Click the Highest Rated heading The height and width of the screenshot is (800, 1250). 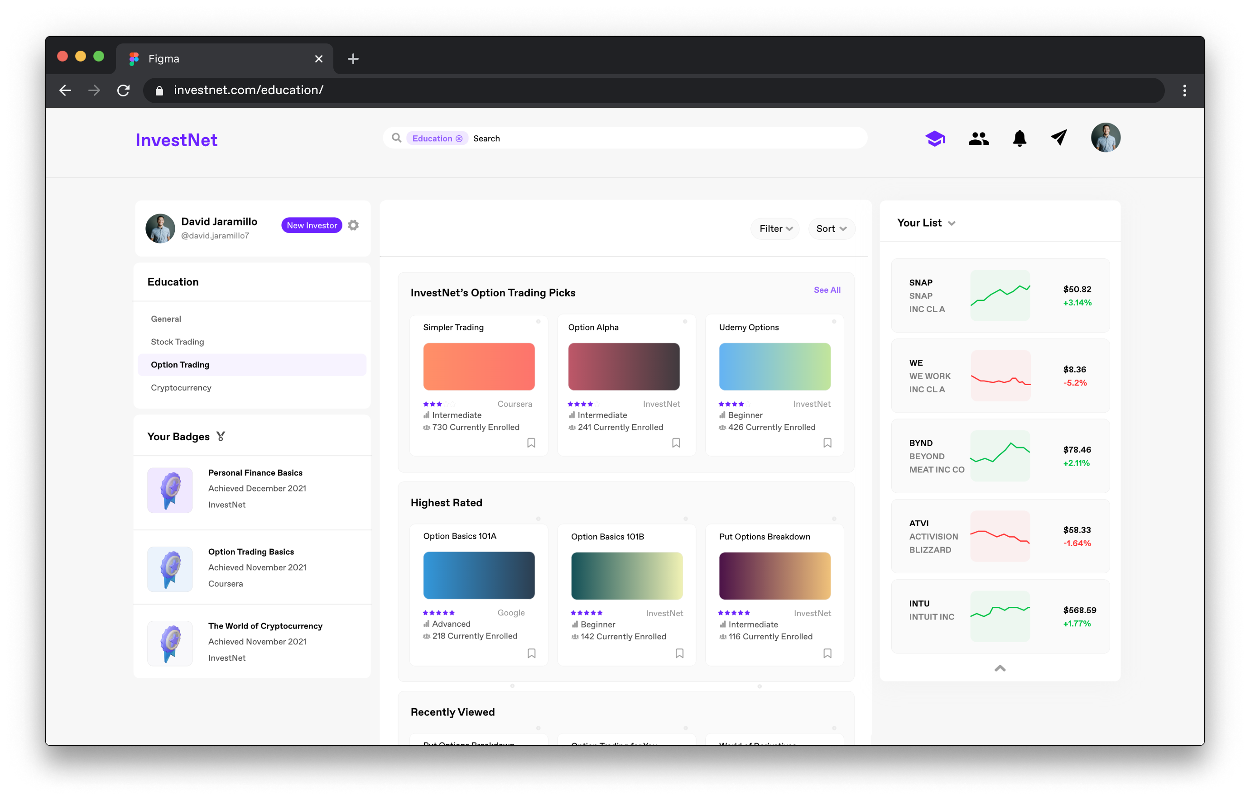446,502
